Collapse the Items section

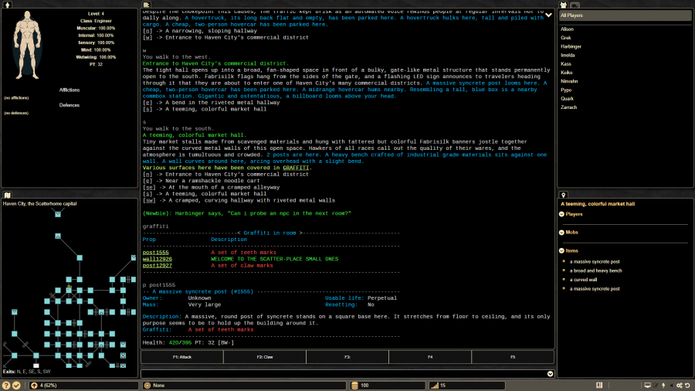[561, 251]
